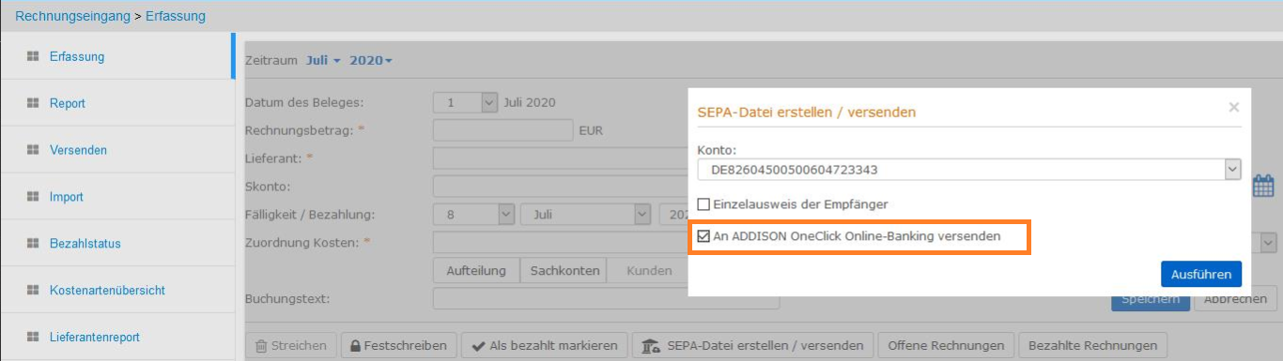This screenshot has height=361, width=1283.
Task: Click the Zuordnung Kosten input field
Action: [x=560, y=243]
